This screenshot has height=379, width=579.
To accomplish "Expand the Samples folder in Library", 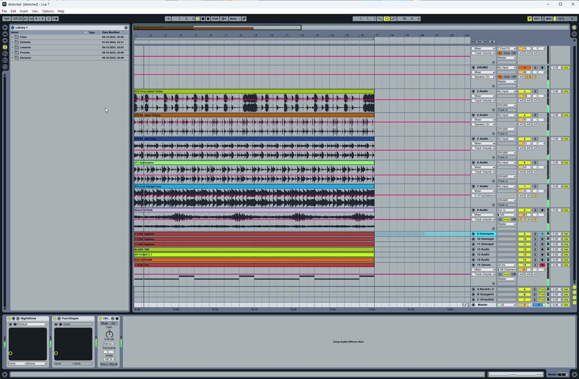I will pyautogui.click(x=13, y=57).
